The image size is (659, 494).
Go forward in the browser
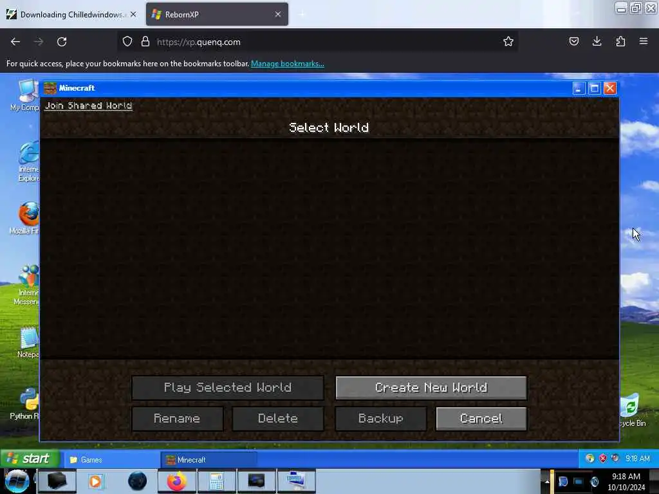point(39,42)
